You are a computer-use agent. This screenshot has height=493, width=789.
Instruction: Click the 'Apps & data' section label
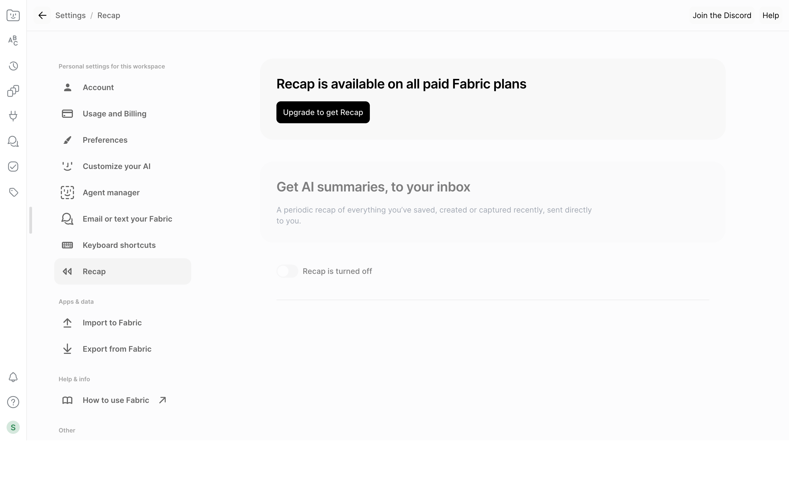coord(76,302)
